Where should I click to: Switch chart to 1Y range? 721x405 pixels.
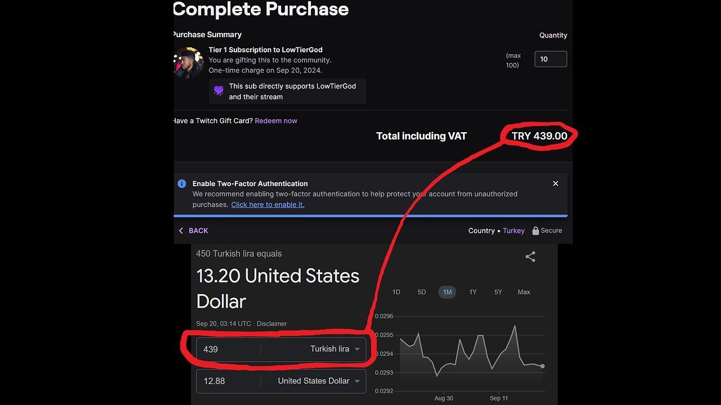point(473,292)
